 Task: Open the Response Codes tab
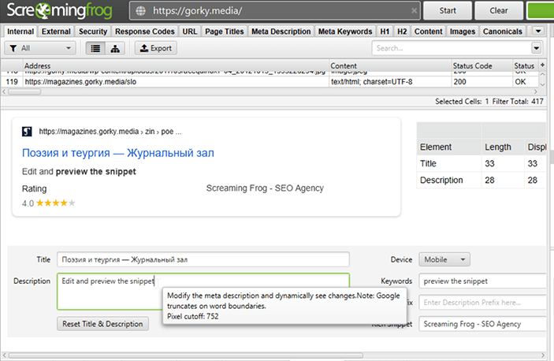click(x=145, y=32)
